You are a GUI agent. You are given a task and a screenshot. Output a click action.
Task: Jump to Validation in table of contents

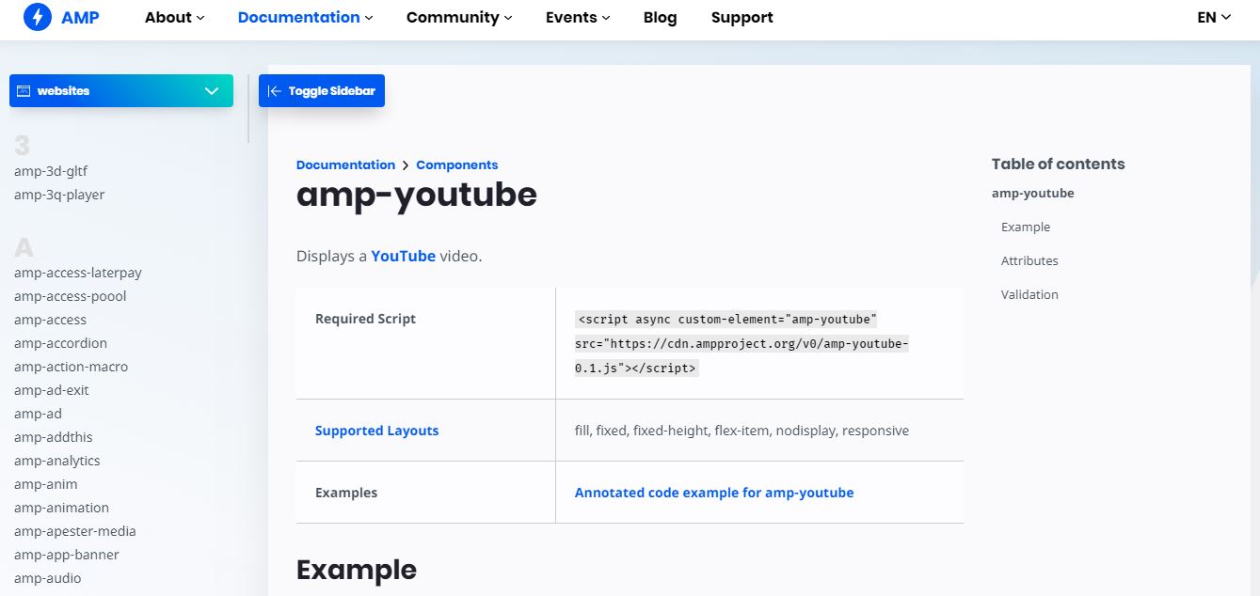pyautogui.click(x=1029, y=294)
